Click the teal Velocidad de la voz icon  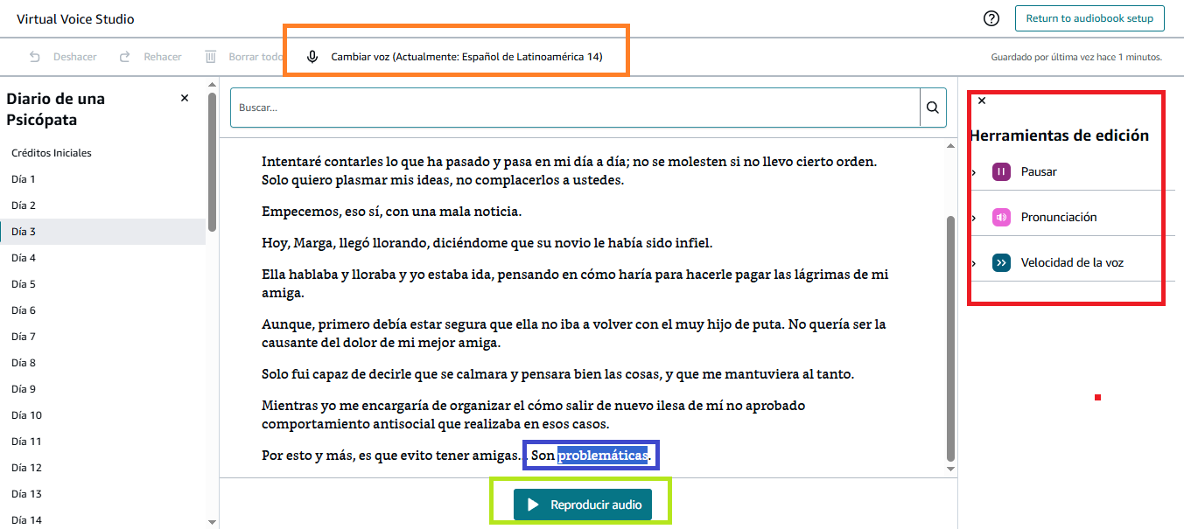(x=1001, y=262)
